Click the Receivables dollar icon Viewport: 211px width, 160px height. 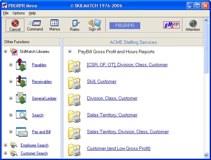[x=21, y=81]
